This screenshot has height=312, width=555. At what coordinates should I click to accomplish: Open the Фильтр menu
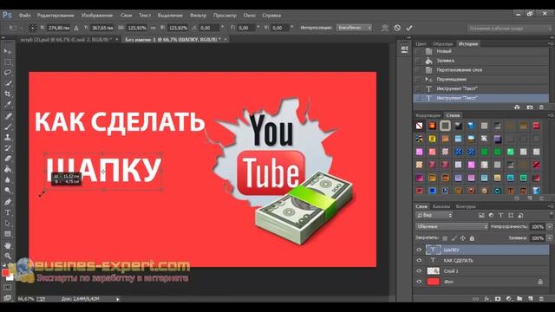point(198,16)
